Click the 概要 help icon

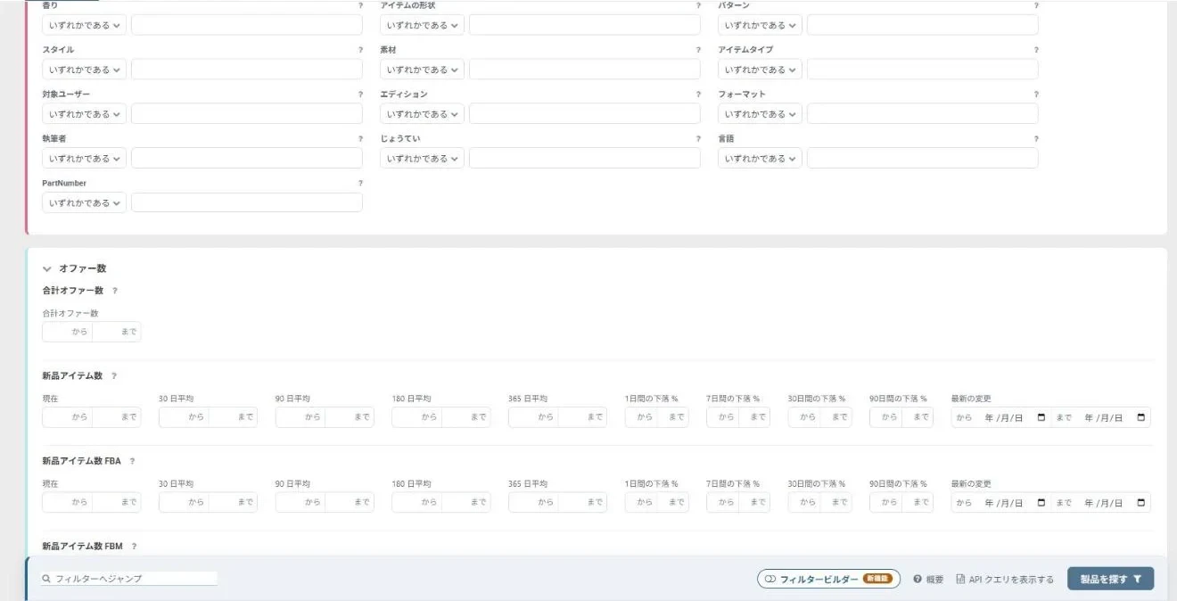coord(918,580)
